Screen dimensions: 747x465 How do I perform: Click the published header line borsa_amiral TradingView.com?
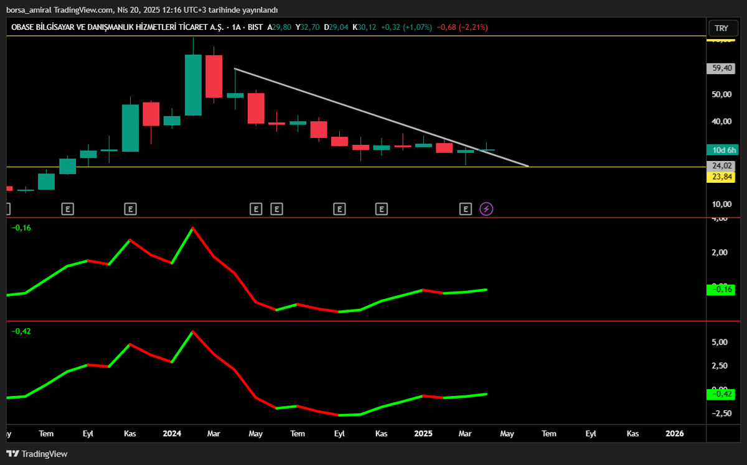60,10
